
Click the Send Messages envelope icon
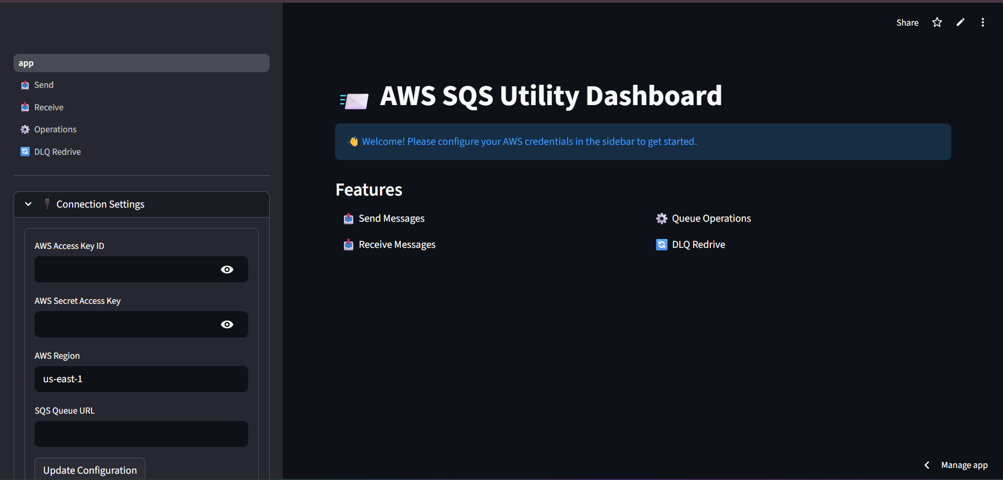348,219
